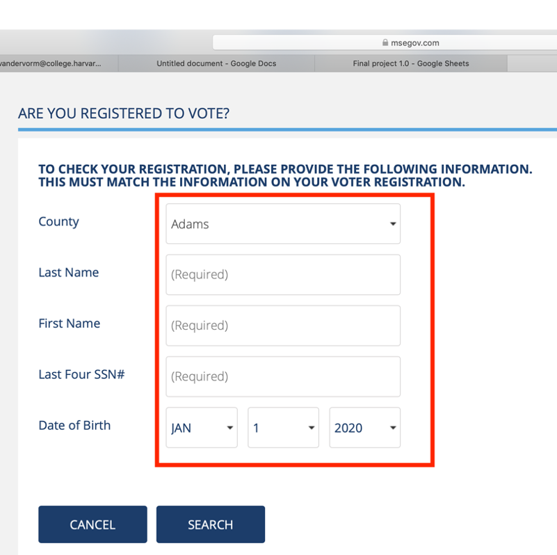Screen dimensions: 557x555
Task: Open the Untitled document Google Docs tab
Action: click(216, 63)
